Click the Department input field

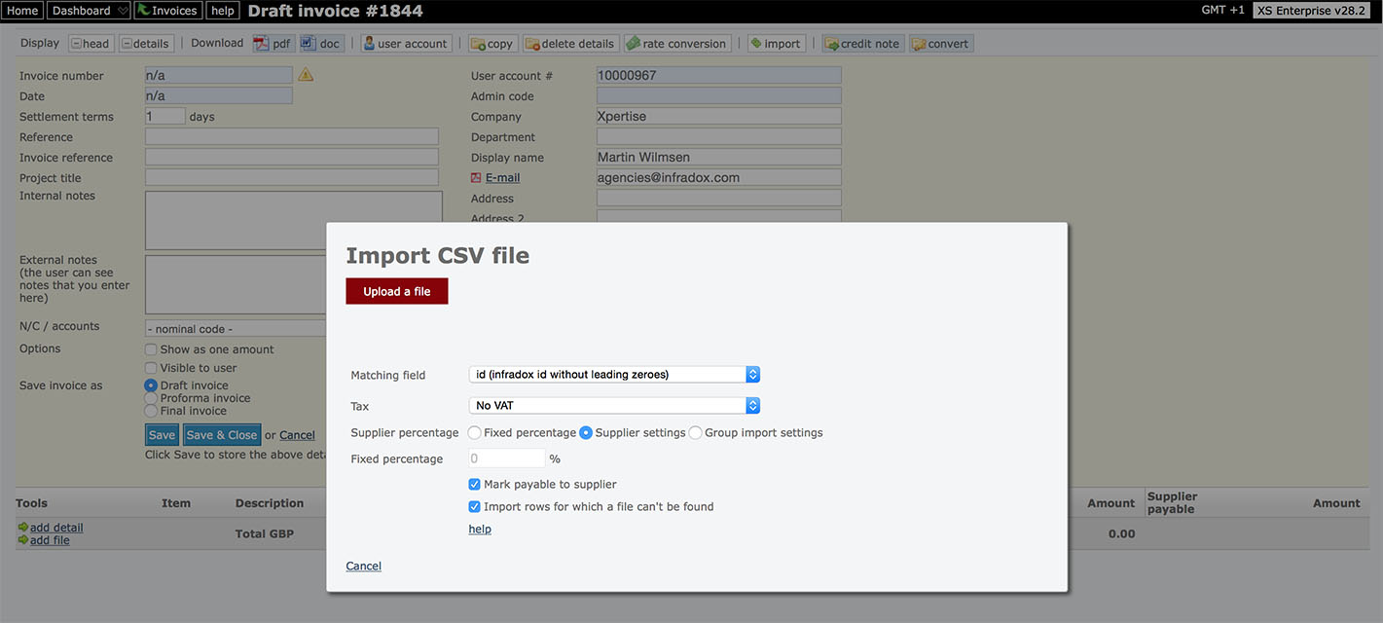pos(719,136)
